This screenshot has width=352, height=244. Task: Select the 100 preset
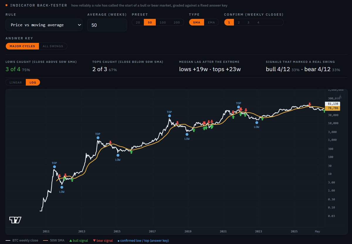(163, 22)
